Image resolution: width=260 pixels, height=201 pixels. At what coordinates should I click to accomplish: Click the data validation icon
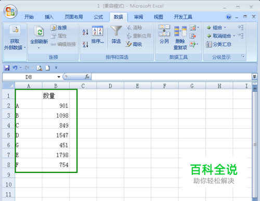point(192,28)
